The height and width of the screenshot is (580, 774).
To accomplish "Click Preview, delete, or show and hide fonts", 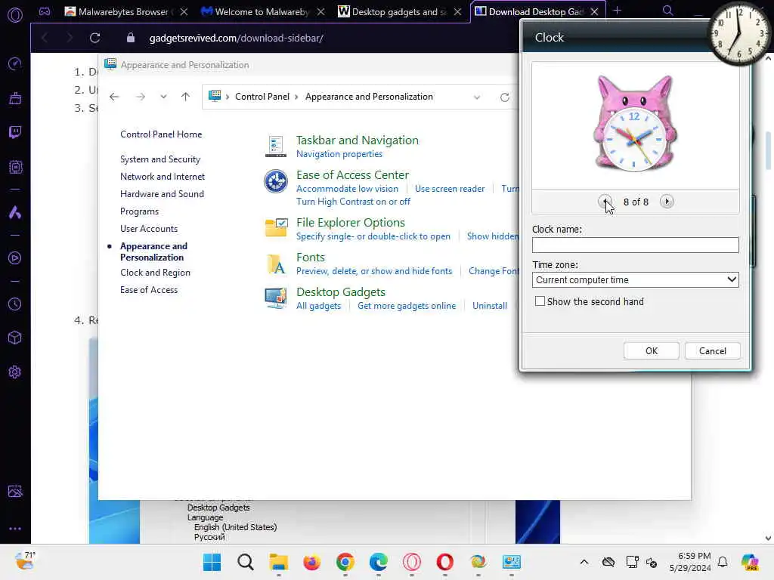I will [x=373, y=271].
